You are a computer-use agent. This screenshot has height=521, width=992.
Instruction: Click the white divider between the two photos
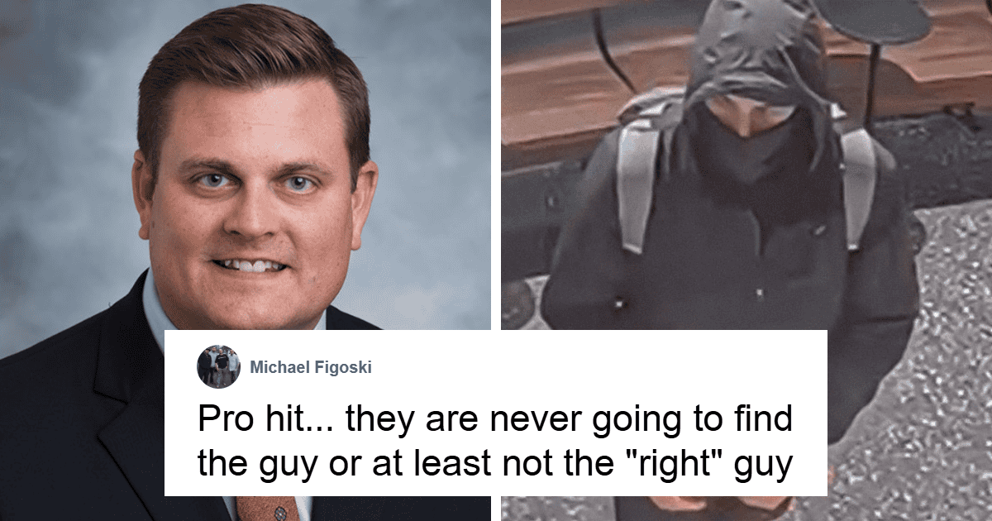496,165
